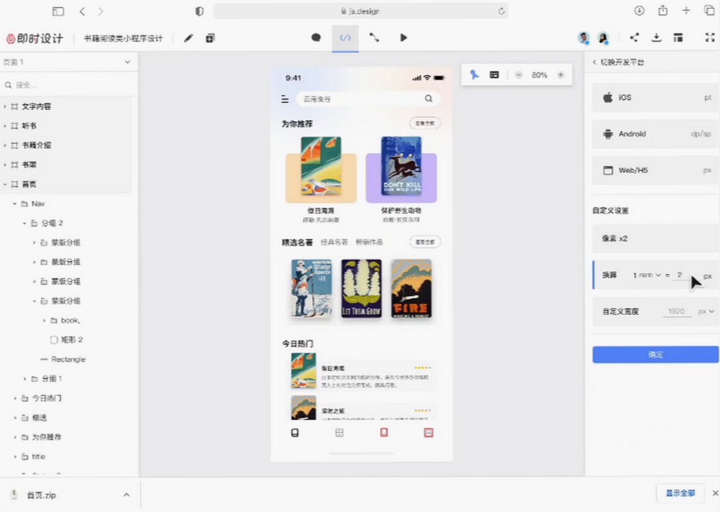This screenshot has height=512, width=720.
Task: Open the rem unit dropdown
Action: pos(647,275)
